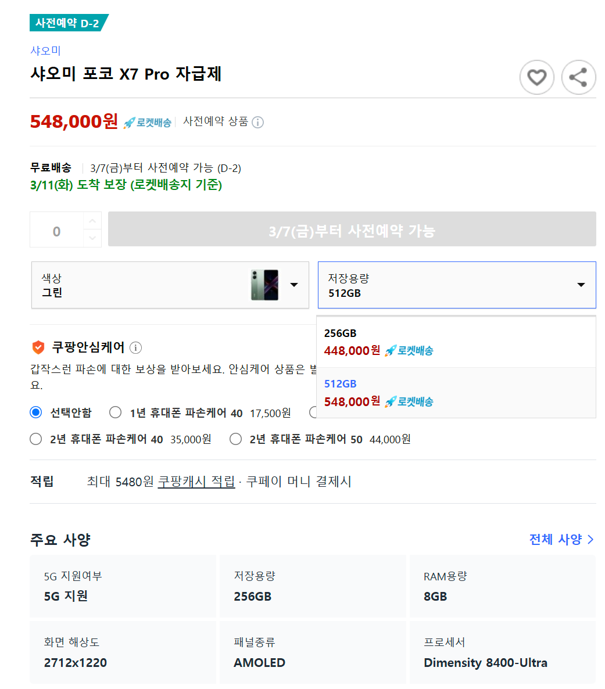This screenshot has height=689, width=605.
Task: Collapse the 저장용량 512GB dropdown
Action: point(457,285)
